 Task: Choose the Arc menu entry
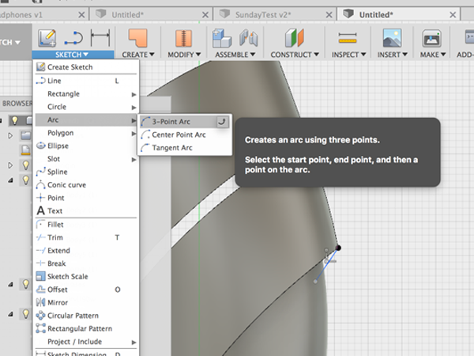pos(86,120)
